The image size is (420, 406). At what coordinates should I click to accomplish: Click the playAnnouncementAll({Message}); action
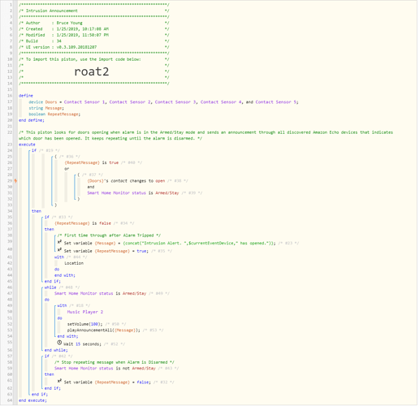(x=104, y=330)
